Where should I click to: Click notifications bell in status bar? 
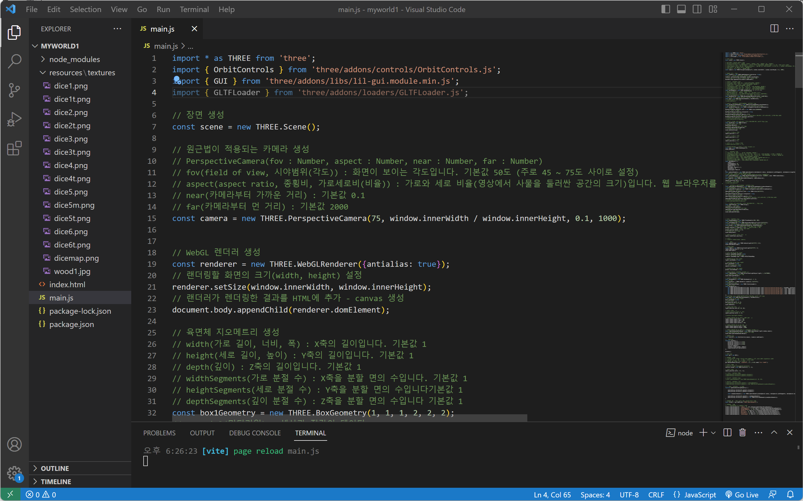790,495
